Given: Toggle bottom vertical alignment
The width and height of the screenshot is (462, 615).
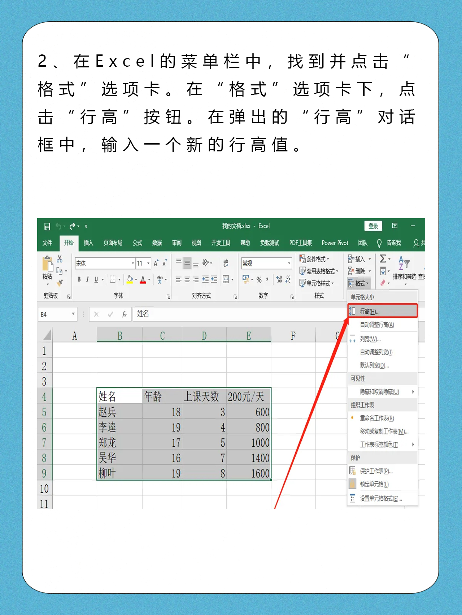Looking at the screenshot, I should pos(196,265).
